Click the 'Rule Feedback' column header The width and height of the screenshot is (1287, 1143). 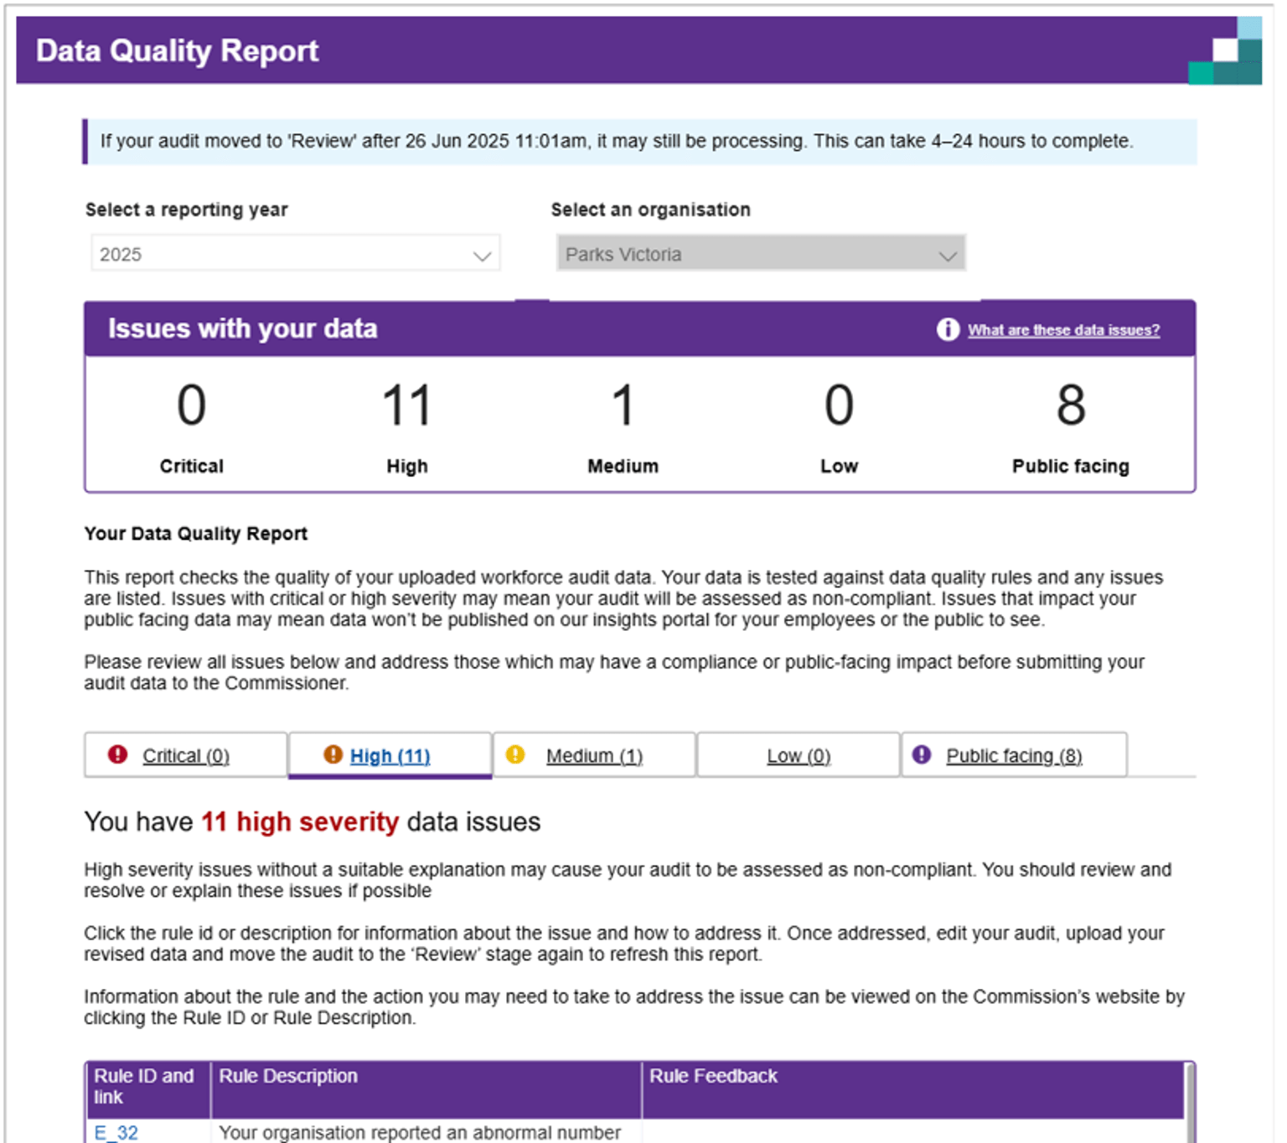point(912,1089)
